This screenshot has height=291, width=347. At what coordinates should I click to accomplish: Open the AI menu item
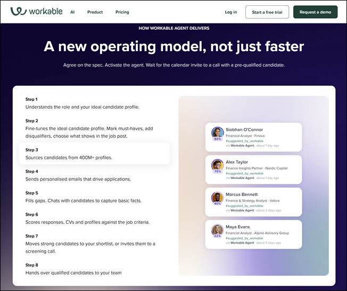(72, 12)
